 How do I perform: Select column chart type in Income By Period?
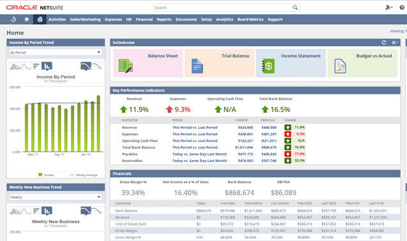pos(47,66)
